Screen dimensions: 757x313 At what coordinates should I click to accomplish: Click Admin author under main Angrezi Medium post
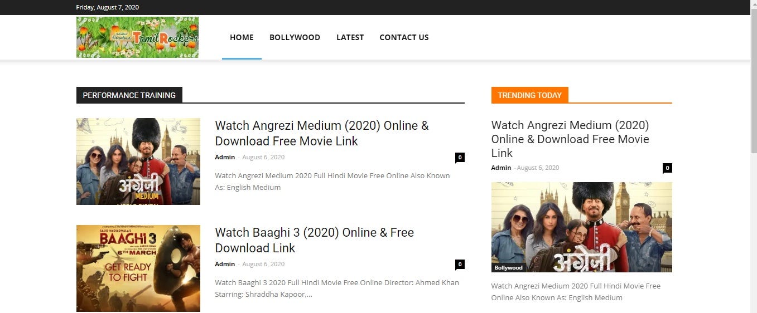(x=225, y=157)
